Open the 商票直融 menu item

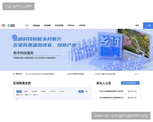36,25
